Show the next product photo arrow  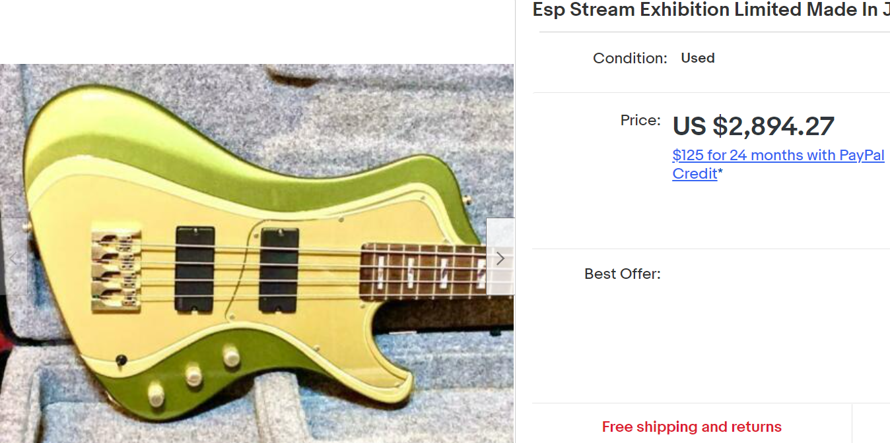(x=500, y=256)
